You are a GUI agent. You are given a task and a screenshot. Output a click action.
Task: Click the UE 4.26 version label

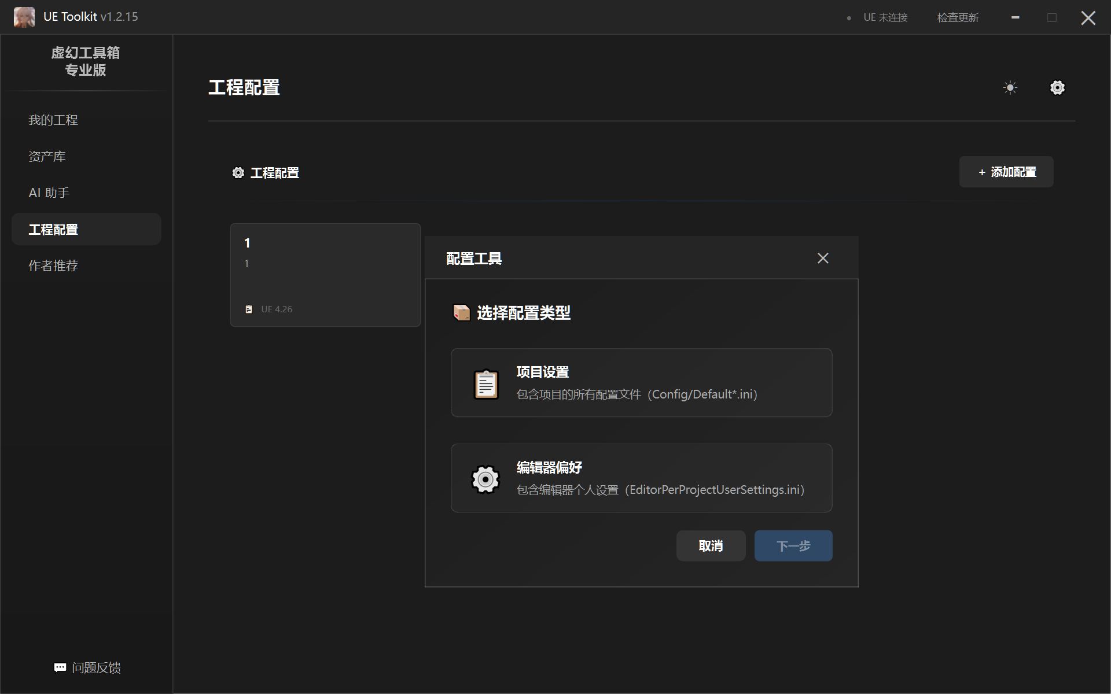[277, 309]
